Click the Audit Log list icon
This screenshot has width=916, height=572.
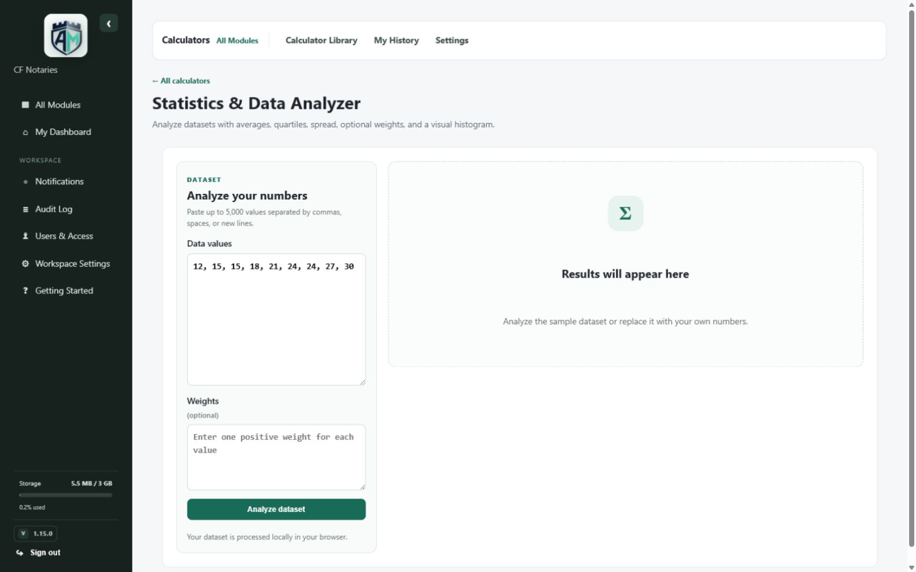pyautogui.click(x=25, y=210)
